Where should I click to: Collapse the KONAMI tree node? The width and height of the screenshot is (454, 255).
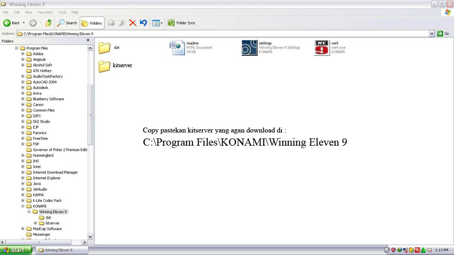click(23, 206)
